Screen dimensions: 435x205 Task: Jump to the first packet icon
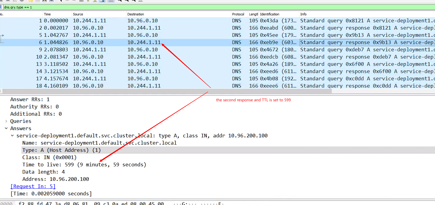pos(81,2)
